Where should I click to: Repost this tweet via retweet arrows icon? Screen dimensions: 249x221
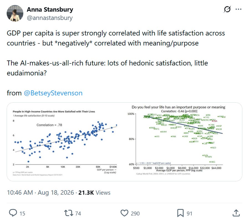click(68, 213)
